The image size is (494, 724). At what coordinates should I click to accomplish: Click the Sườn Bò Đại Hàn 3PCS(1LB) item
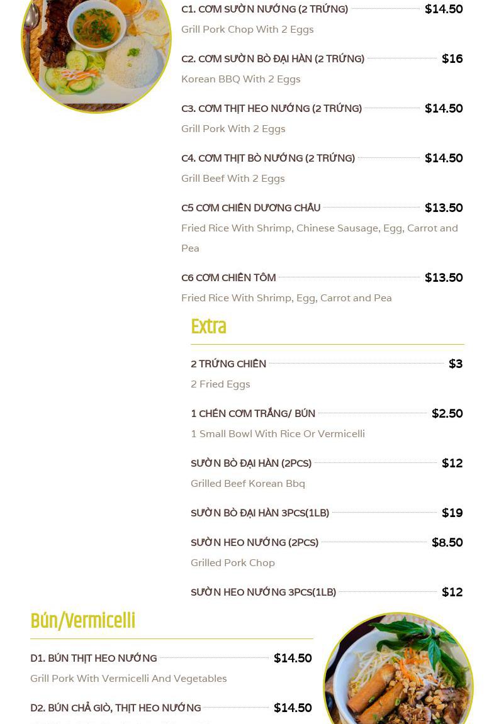click(260, 513)
